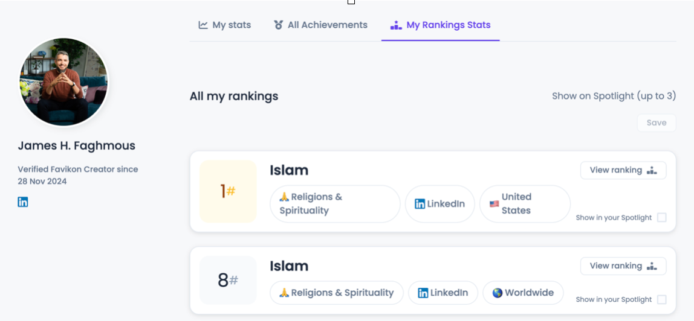View ranking for Islam United States
Viewport: 694px width, 321px height.
click(623, 170)
